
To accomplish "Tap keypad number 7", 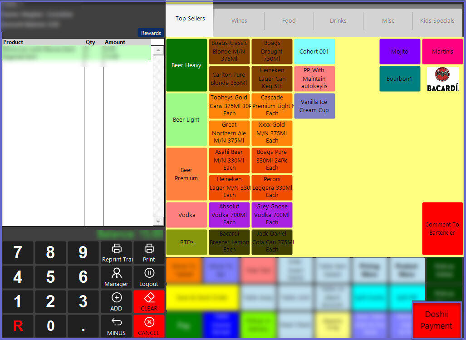I will tap(18, 253).
